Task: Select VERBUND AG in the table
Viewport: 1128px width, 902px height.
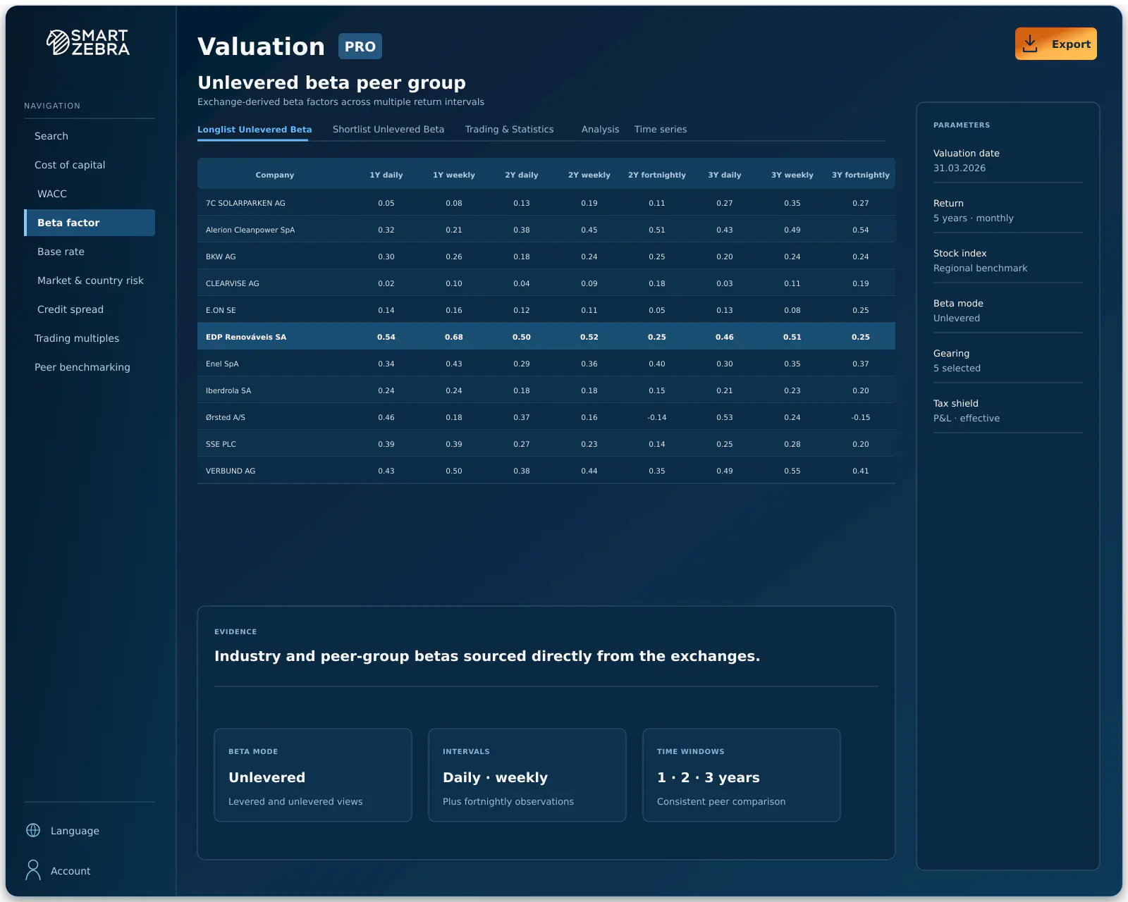Action: coord(231,471)
